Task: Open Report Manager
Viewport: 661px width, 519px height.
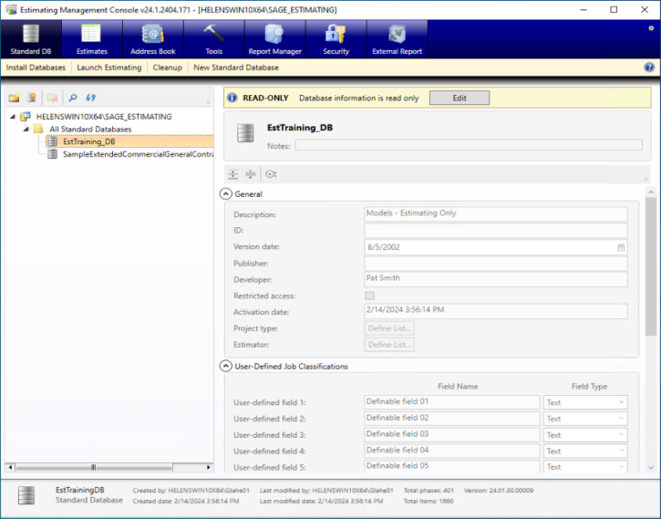Action: [274, 39]
